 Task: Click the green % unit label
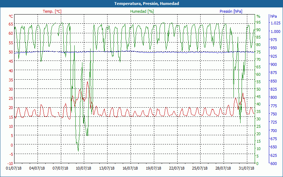(x=259, y=16)
